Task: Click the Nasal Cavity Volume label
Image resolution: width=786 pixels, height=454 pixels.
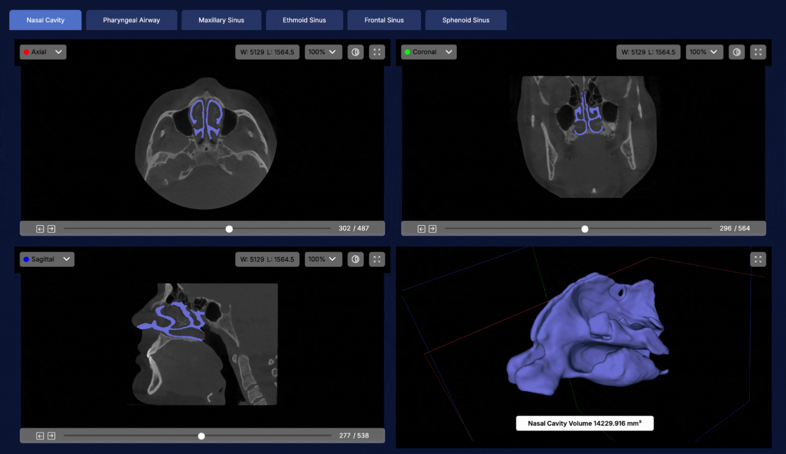Action: (584, 423)
